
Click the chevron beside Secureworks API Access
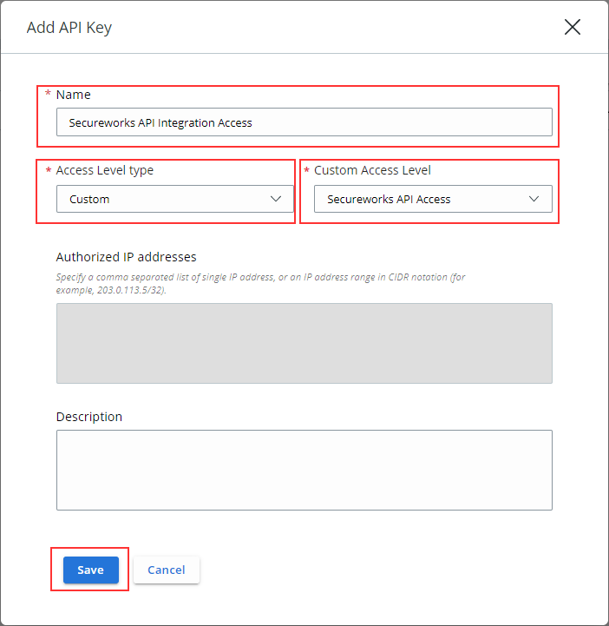coord(534,199)
